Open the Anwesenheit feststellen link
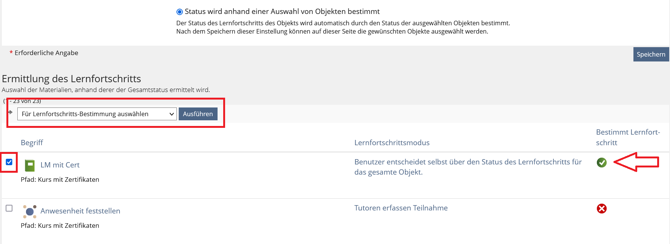The height and width of the screenshot is (244, 670). [80, 211]
